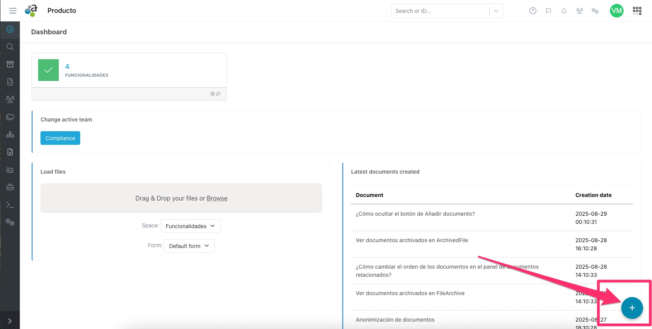Click the Search or ID field

(440, 11)
